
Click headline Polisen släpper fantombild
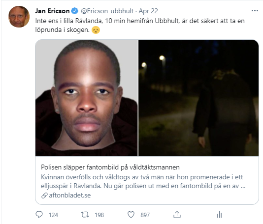coord(110,167)
